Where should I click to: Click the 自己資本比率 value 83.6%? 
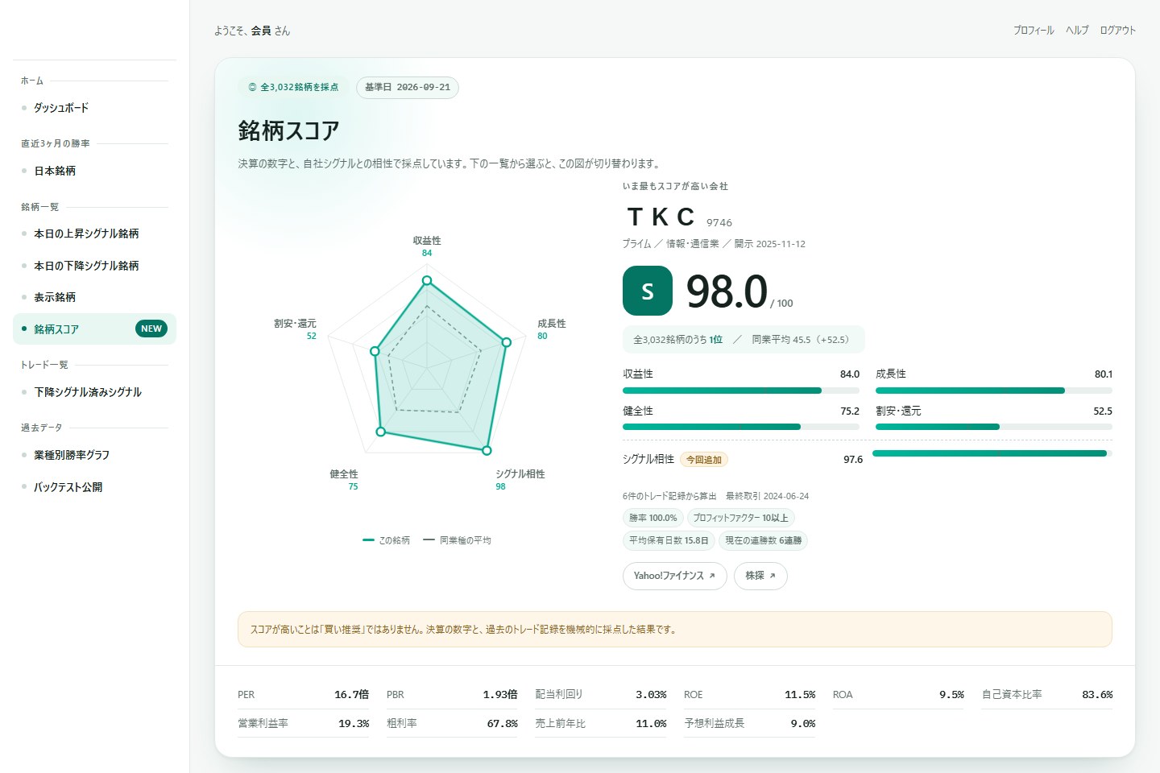click(1098, 695)
